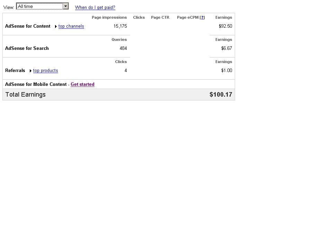Click the Get started mobile content link
The image size is (331, 231).
tap(82, 84)
